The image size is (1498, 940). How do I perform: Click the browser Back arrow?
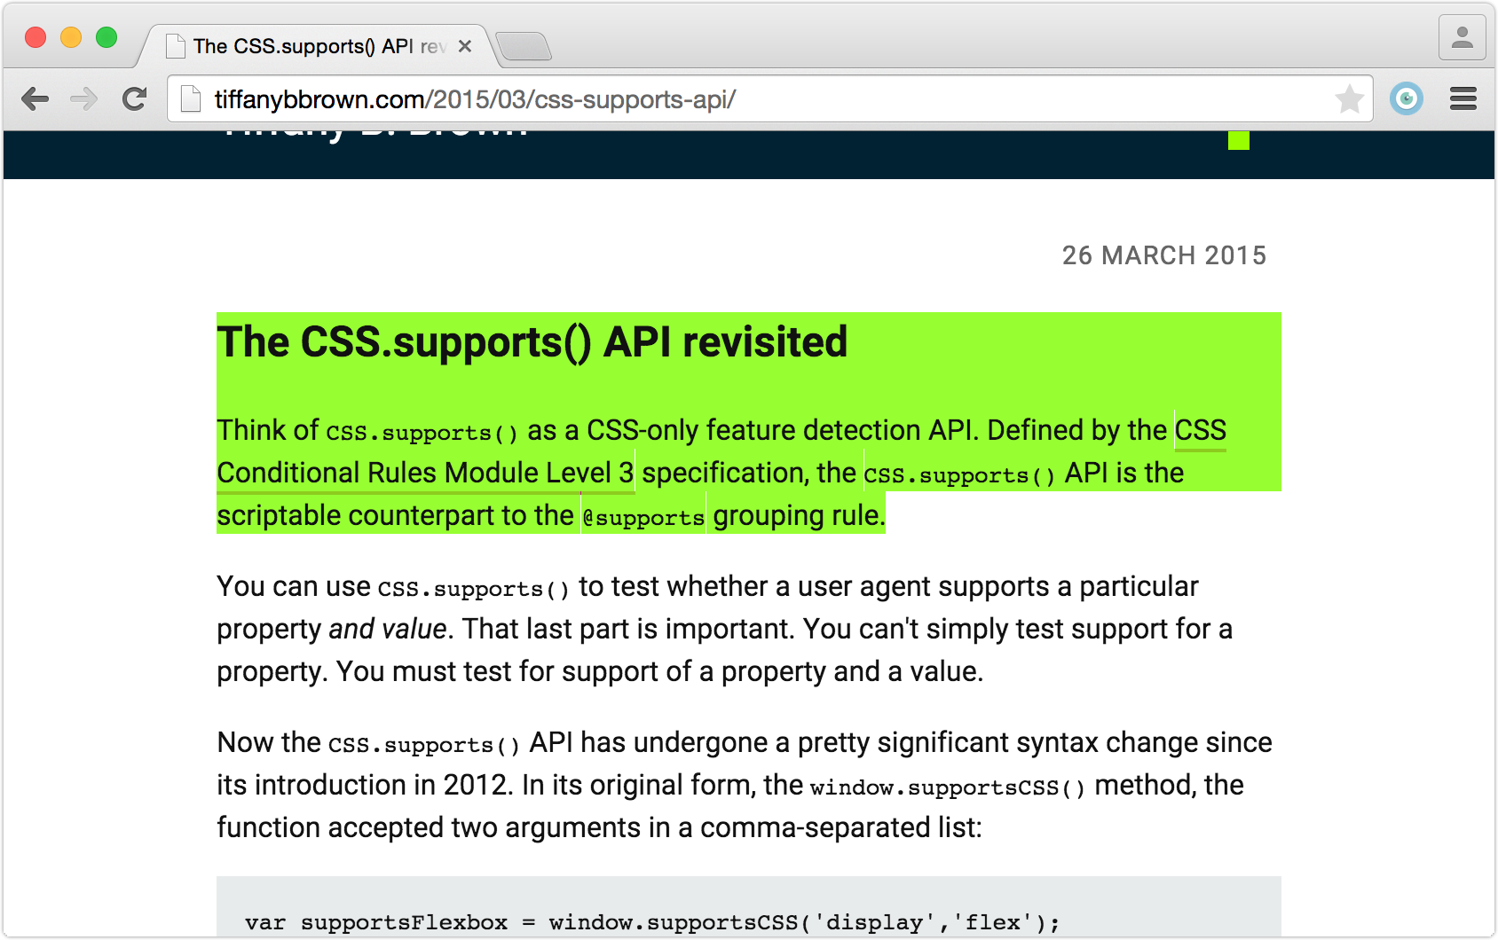pos(35,98)
